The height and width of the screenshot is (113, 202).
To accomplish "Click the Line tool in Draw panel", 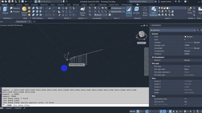I will (50, 12).
